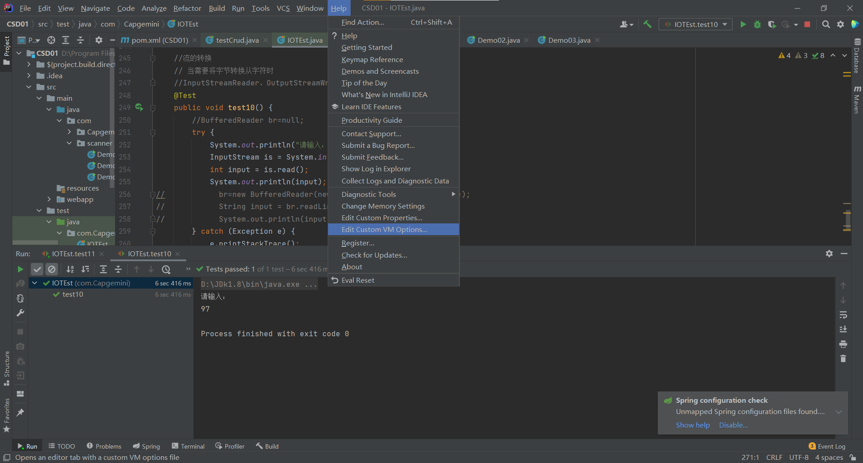Open the Profiler tool window
Image resolution: width=863 pixels, height=463 pixels.
coord(230,446)
